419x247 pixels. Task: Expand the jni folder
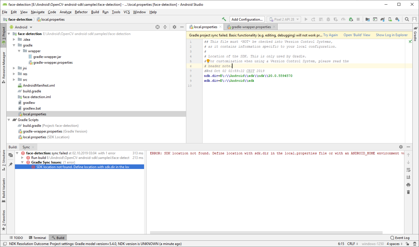click(14, 68)
